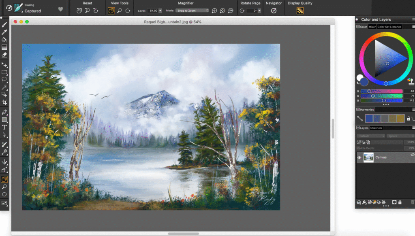Click the Grabber icon under View Tools
The image size is (415, 236).
[x=111, y=11]
